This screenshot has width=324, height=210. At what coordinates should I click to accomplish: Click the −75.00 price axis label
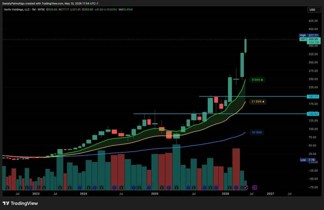point(313,187)
